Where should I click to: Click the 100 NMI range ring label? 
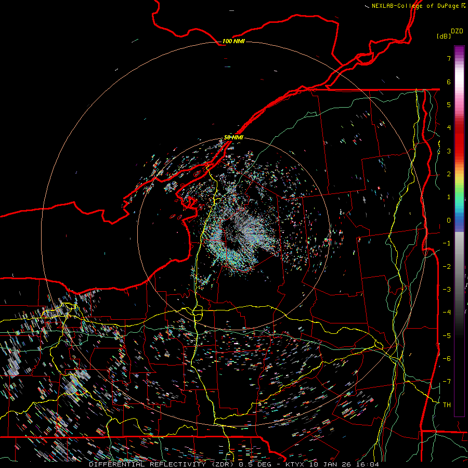point(233,41)
